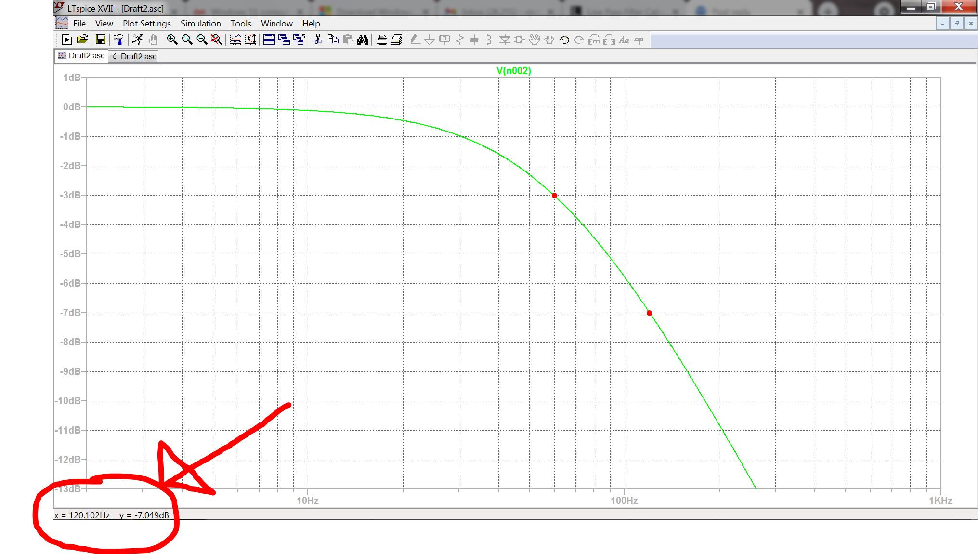Open the Plot Settings menu
Image resolution: width=978 pixels, height=554 pixels.
(x=146, y=24)
